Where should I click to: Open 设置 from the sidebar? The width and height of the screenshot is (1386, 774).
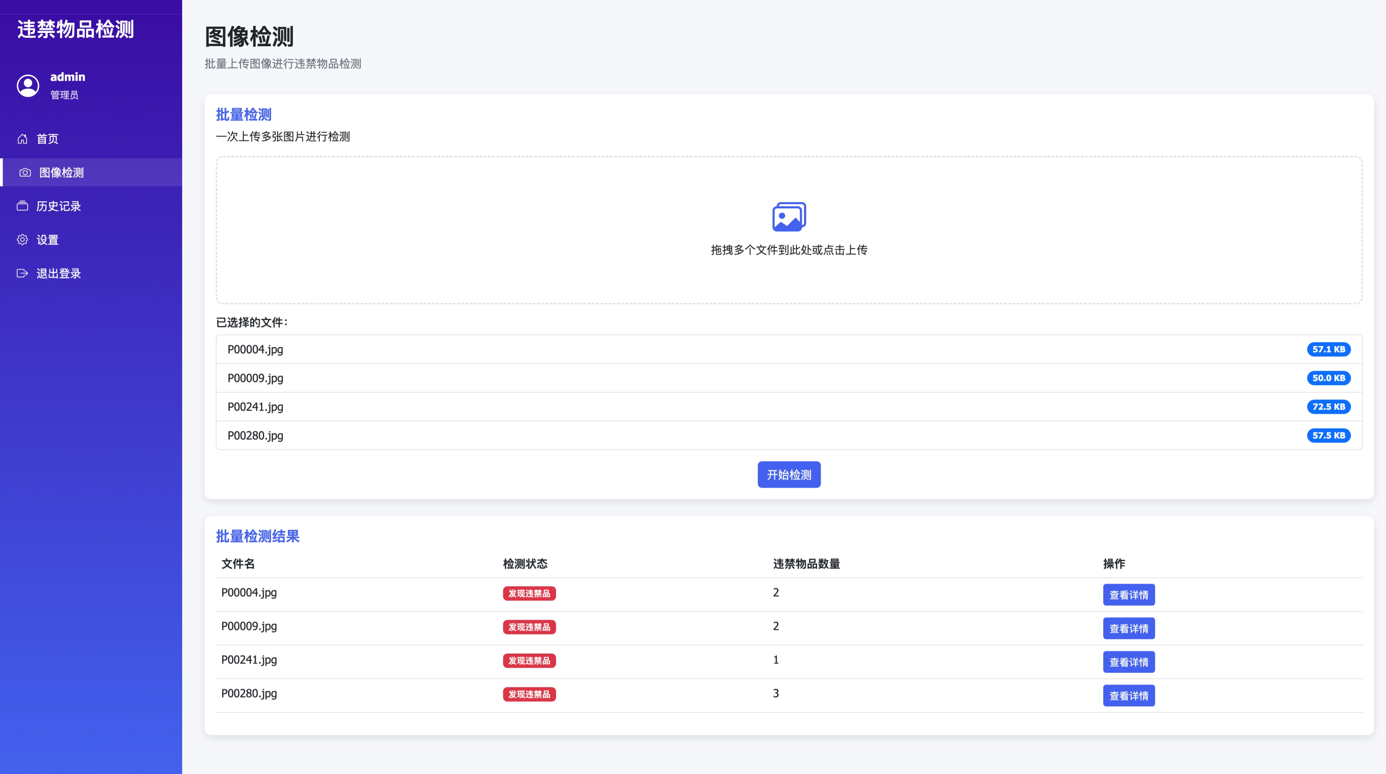point(47,240)
